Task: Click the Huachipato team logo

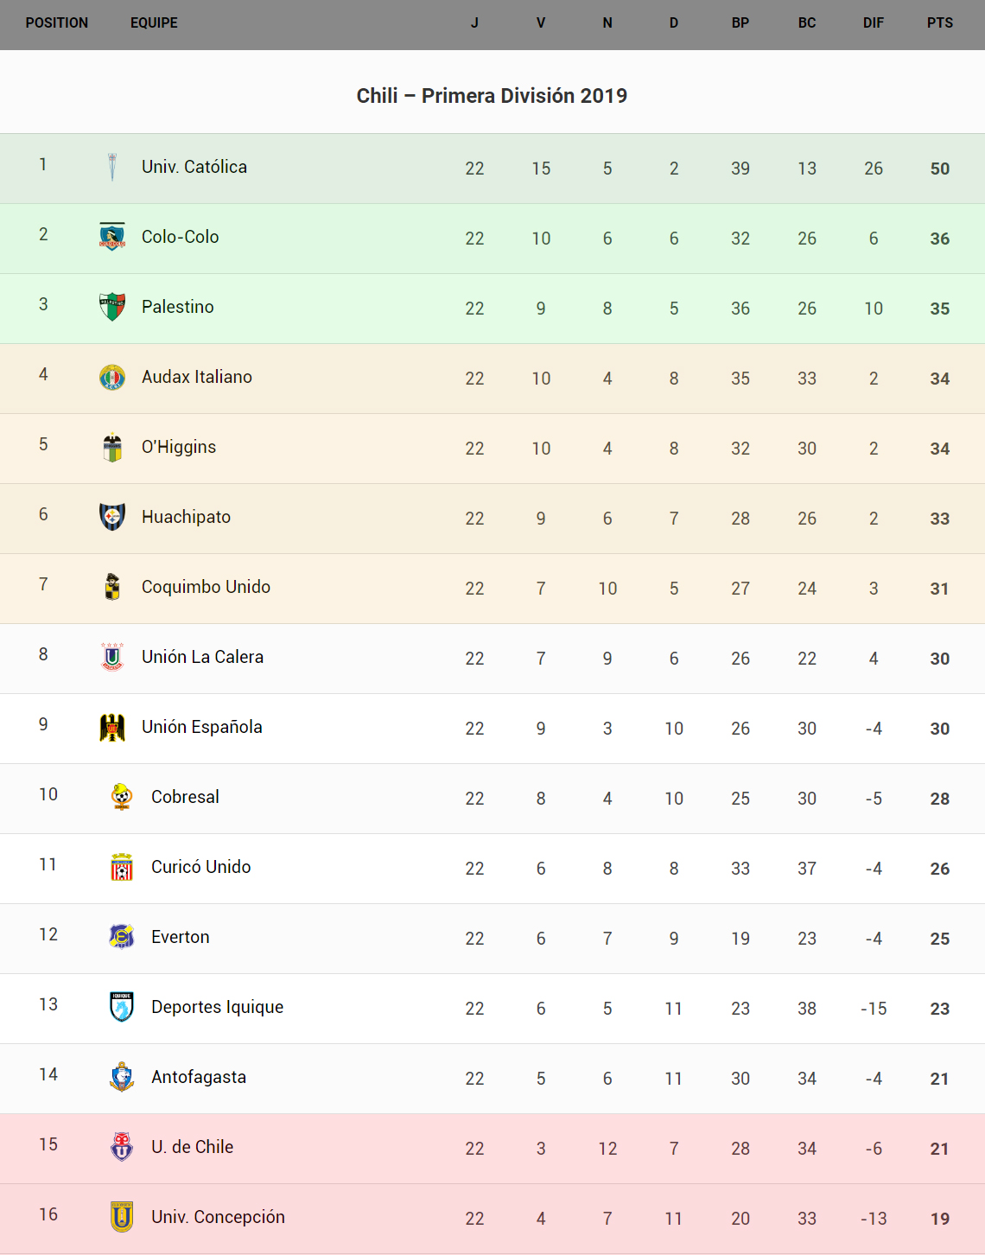Action: pyautogui.click(x=112, y=517)
